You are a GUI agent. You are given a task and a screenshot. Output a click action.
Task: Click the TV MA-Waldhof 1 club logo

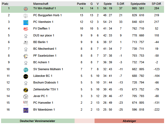(26, 9)
